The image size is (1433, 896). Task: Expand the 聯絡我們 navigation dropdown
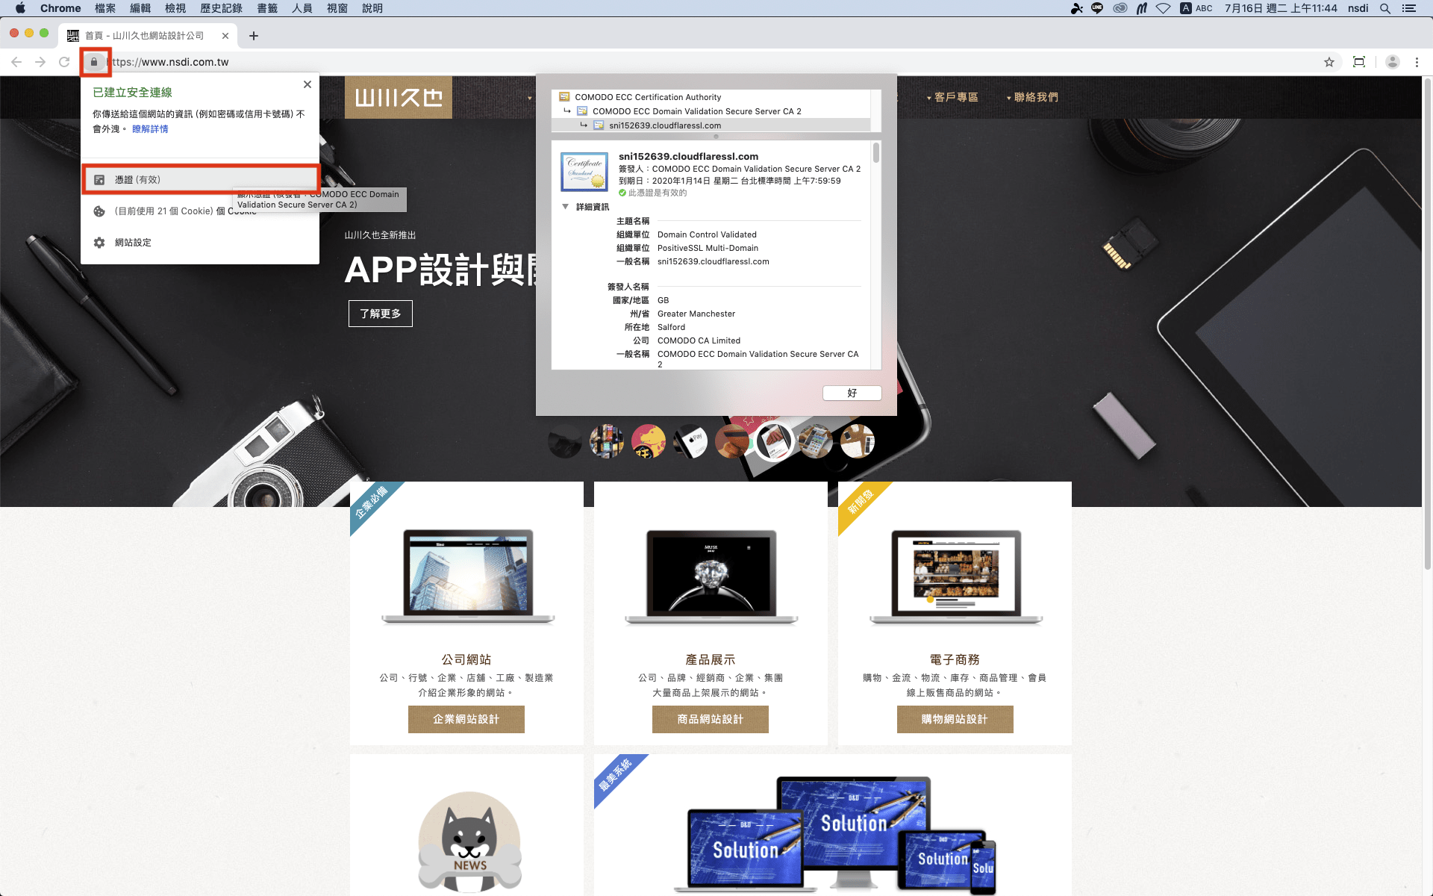(1035, 97)
